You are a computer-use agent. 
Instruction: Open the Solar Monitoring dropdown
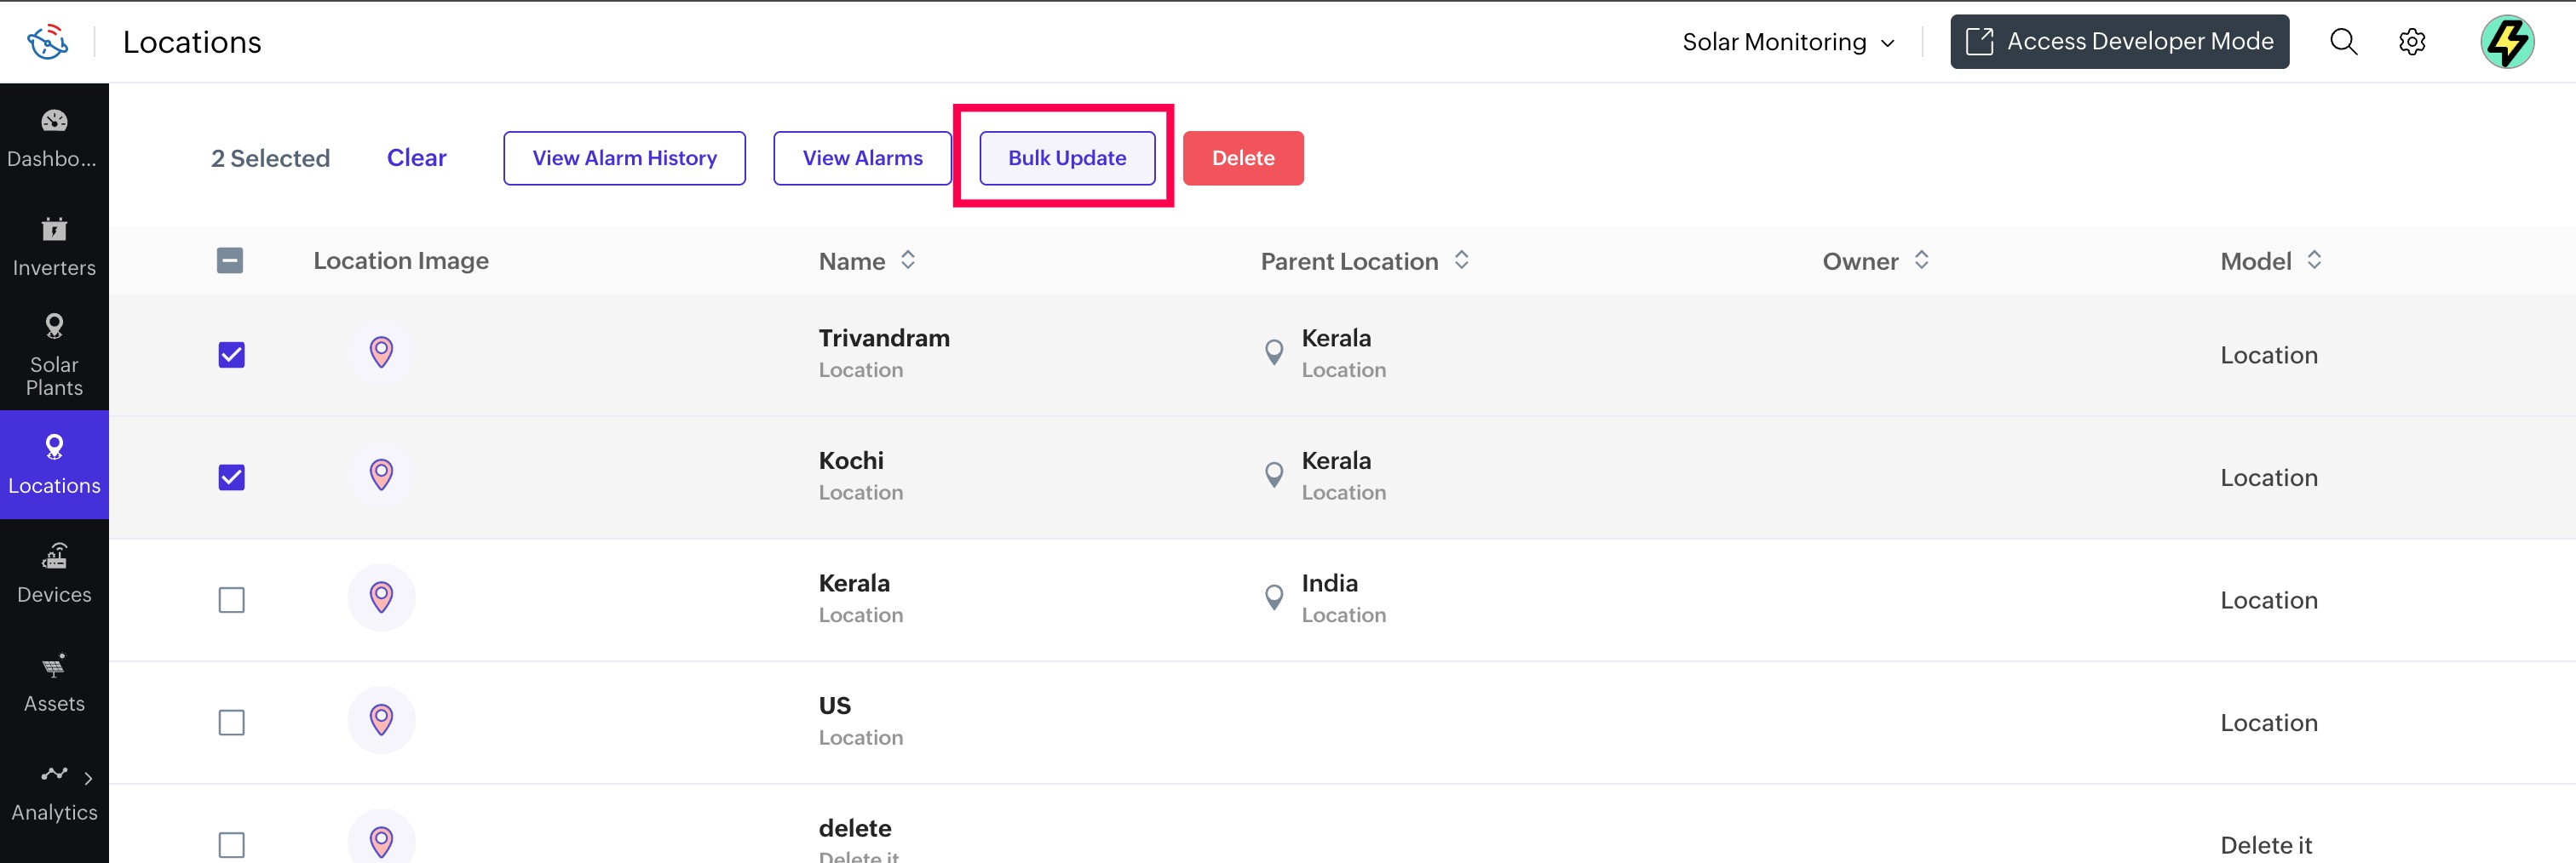(x=1788, y=42)
